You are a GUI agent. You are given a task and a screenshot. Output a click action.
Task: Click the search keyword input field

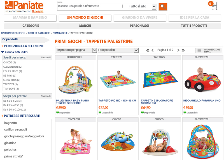point(89,6)
